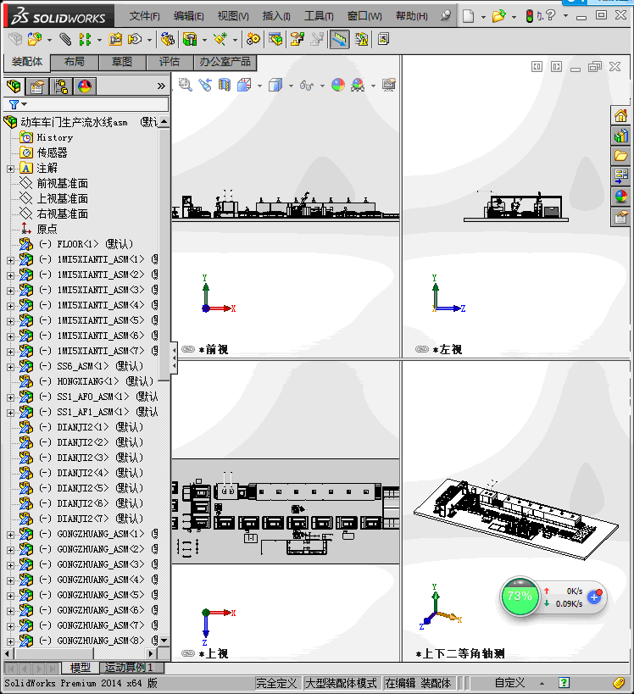The height and width of the screenshot is (694, 634).
Task: Click the Show Hidden Components icon
Action: [x=167, y=39]
